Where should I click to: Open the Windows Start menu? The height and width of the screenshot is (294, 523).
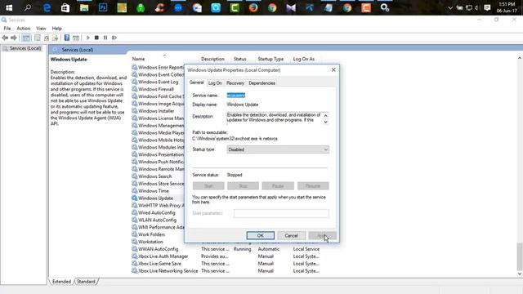click(x=9, y=7)
